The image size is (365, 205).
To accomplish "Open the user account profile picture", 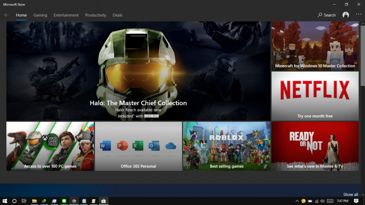I will [x=346, y=15].
